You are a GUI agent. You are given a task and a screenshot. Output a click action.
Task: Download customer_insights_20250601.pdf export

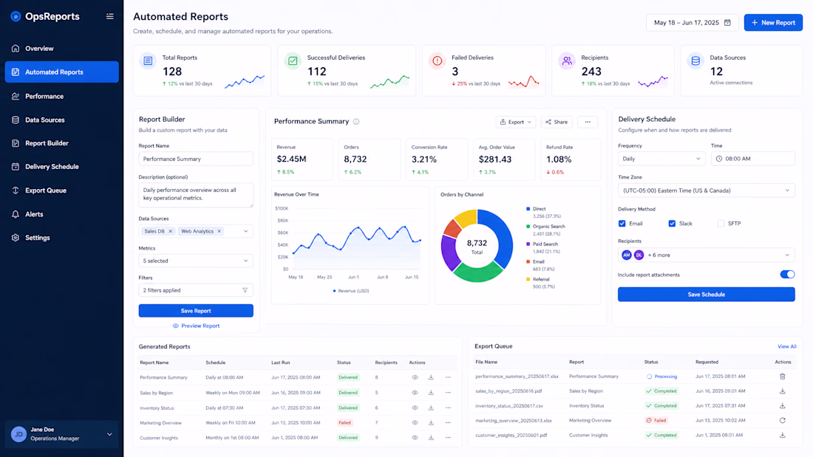[x=783, y=436]
